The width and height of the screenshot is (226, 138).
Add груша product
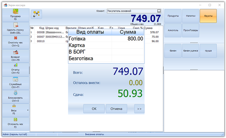click(208, 51)
